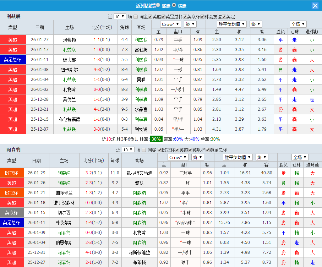The image size is (322, 267).
Task: Toggle checkbox beside the *一球 handicap
Action: tap(174, 59)
